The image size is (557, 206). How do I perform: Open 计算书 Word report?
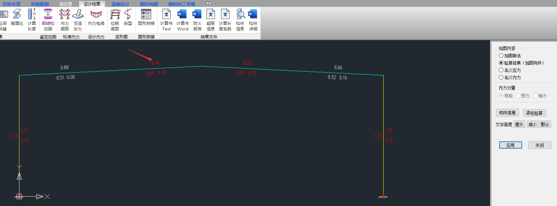[x=182, y=20]
